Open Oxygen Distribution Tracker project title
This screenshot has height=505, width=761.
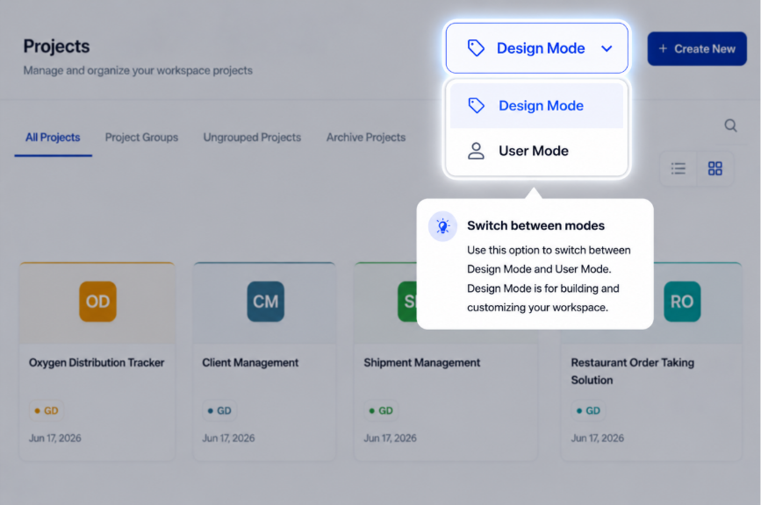97,362
